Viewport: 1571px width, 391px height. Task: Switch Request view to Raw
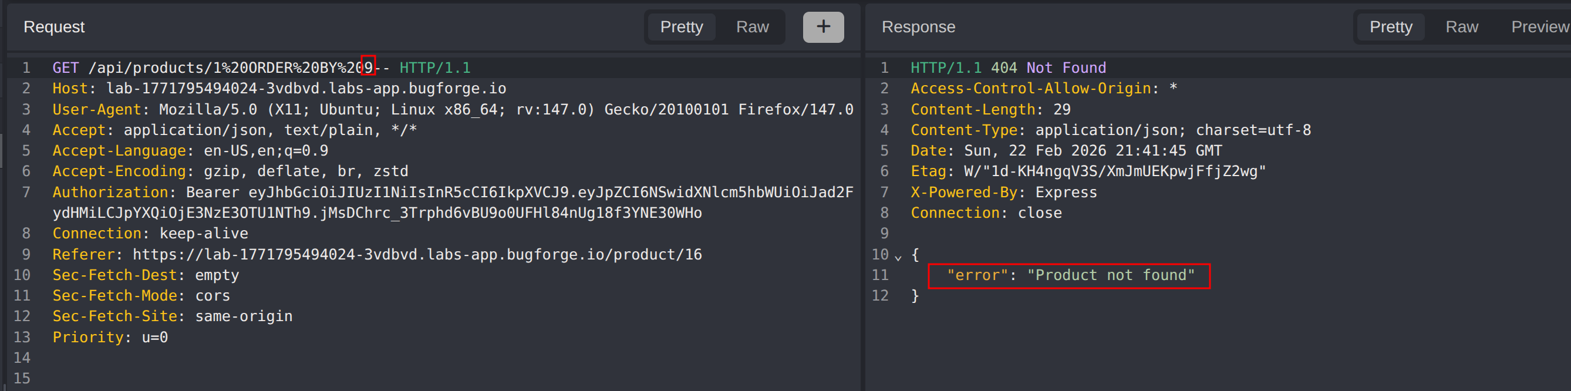coord(752,27)
